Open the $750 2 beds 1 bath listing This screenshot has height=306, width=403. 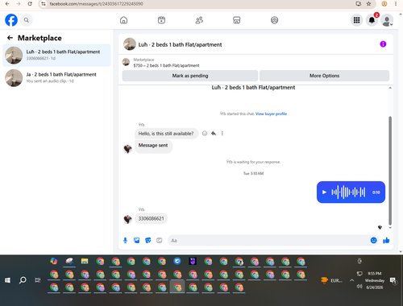click(166, 63)
